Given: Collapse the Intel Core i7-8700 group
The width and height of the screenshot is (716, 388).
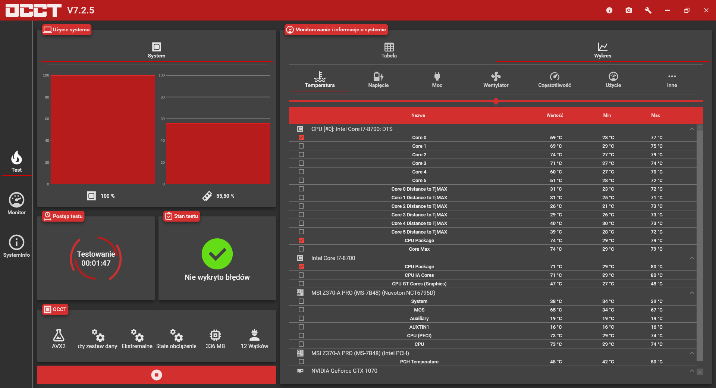Looking at the screenshot, I should (692, 258).
